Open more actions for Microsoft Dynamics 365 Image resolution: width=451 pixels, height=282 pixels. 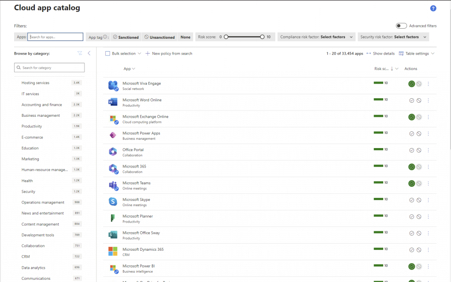428,250
